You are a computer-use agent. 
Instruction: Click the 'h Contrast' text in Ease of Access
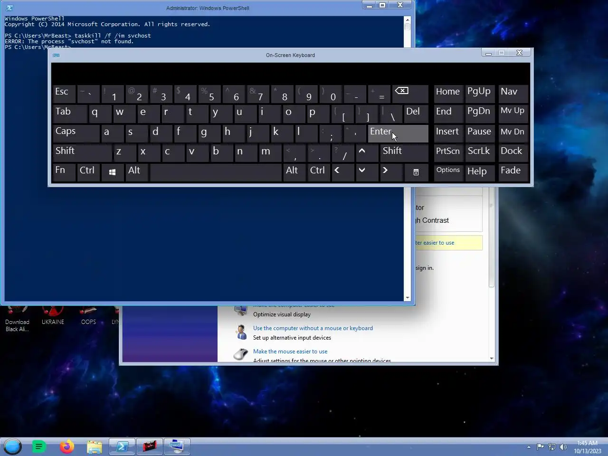tap(432, 220)
